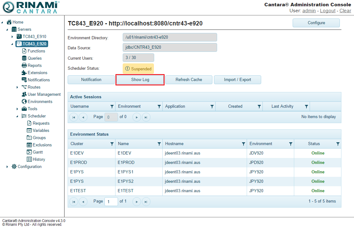Viewport: 354px width, 228px height.
Task: Click the Refresh Cache button
Action: click(x=189, y=80)
